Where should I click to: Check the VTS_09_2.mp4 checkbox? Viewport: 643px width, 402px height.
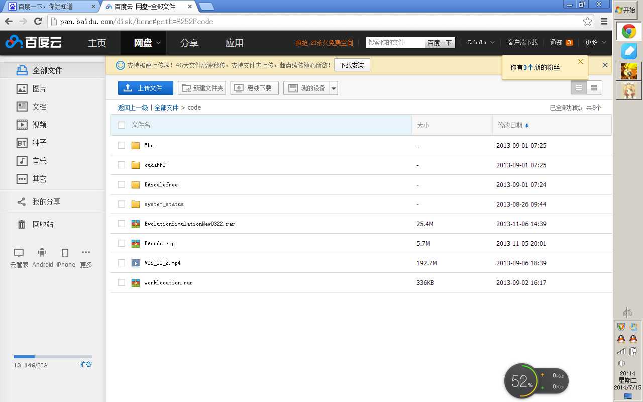122,263
